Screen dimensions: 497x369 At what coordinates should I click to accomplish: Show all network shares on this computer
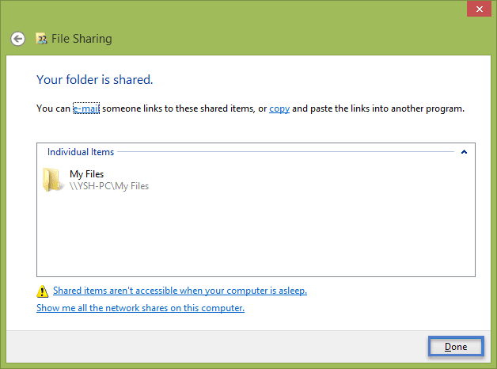click(140, 308)
